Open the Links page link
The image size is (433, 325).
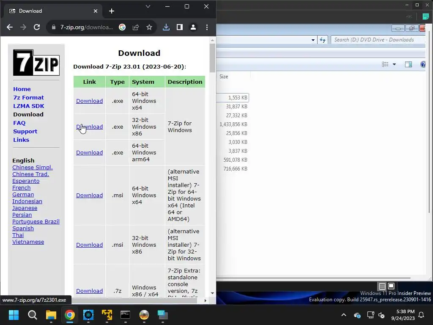pyautogui.click(x=21, y=140)
